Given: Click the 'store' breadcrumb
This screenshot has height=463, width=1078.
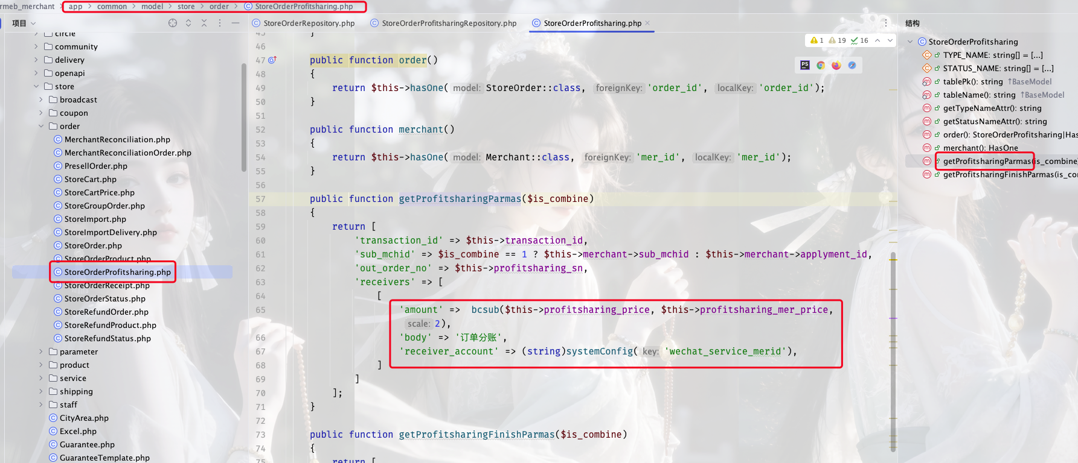Looking at the screenshot, I should point(186,7).
